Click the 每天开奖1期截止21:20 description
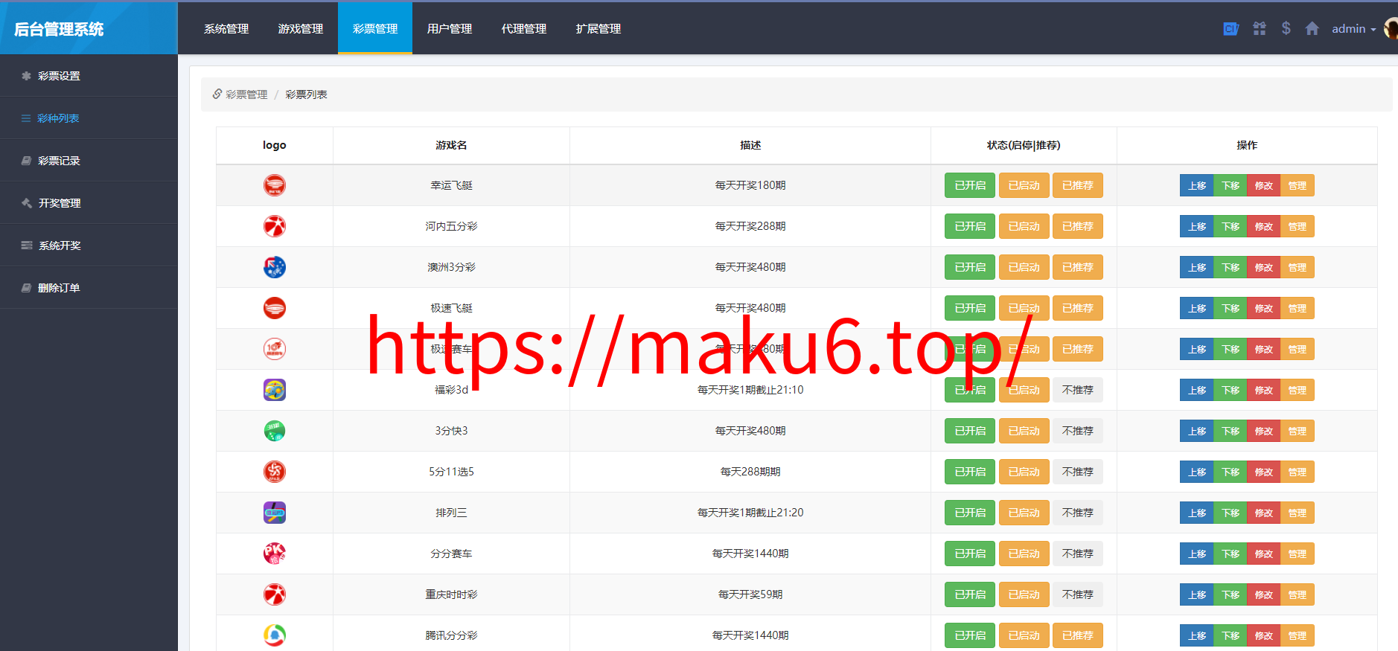Screen dimensions: 1398x651 click(x=750, y=513)
